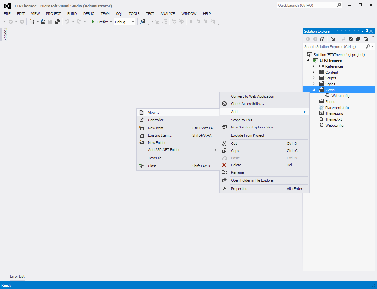Click the Solution Explorer Home icon

pos(322,39)
